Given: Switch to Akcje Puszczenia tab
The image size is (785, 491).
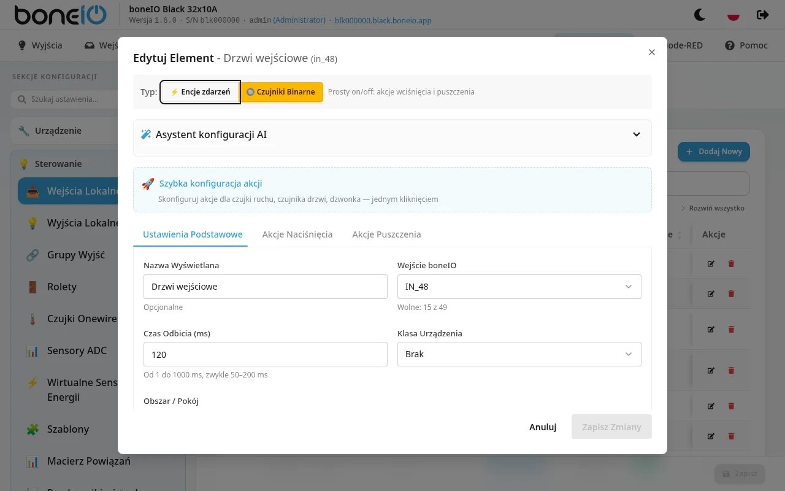Looking at the screenshot, I should point(386,234).
